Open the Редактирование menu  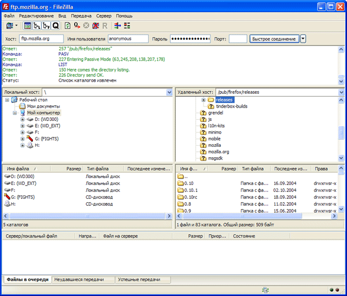36,16
